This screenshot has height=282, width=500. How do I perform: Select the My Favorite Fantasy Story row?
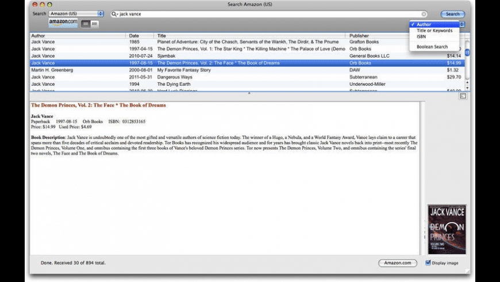(x=247, y=70)
